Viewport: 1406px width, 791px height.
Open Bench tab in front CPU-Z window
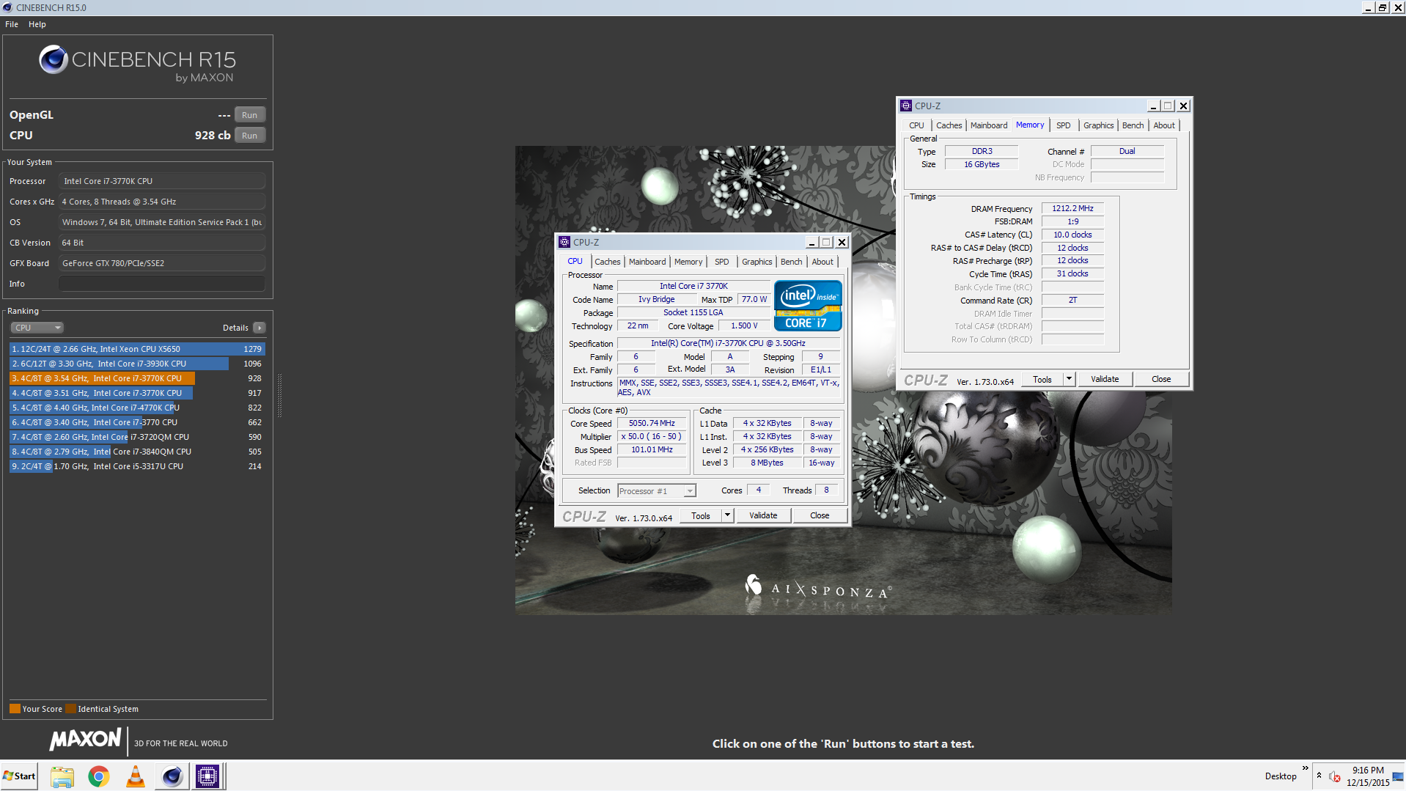[x=791, y=262]
